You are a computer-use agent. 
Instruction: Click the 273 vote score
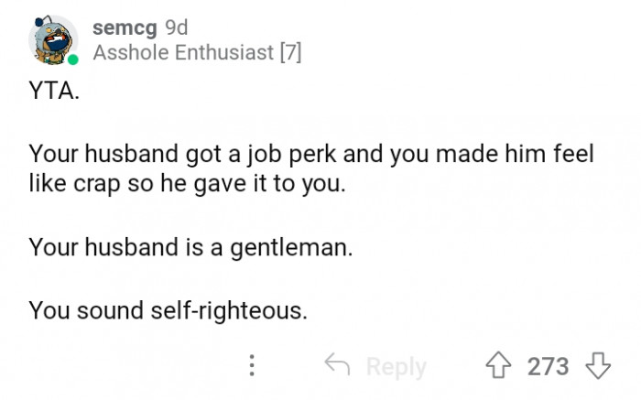point(549,366)
